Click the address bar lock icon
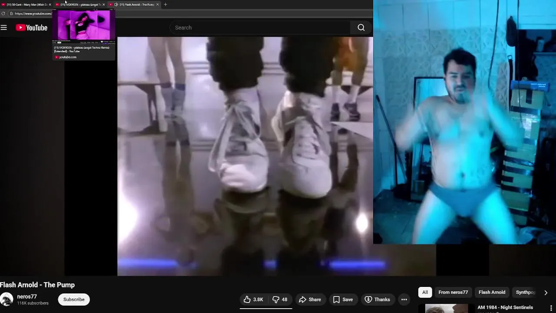Image resolution: width=556 pixels, height=313 pixels. 11,13
